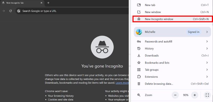Image resolution: width=213 pixels, height=102 pixels.
Task: Decrease zoom with the minus button
Action: point(175,95)
